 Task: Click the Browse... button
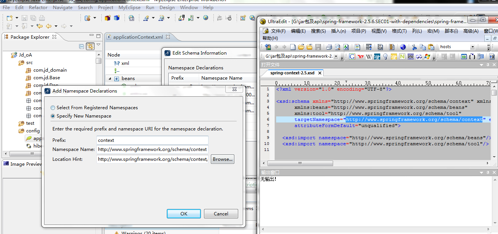(223, 159)
